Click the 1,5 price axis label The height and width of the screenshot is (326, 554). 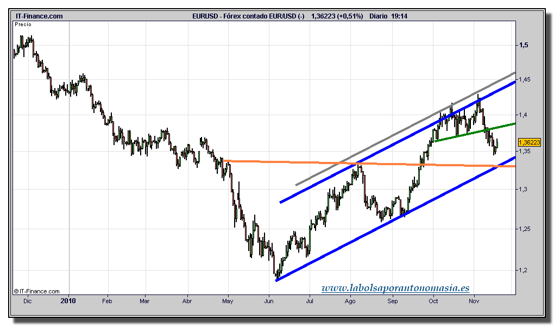click(523, 45)
